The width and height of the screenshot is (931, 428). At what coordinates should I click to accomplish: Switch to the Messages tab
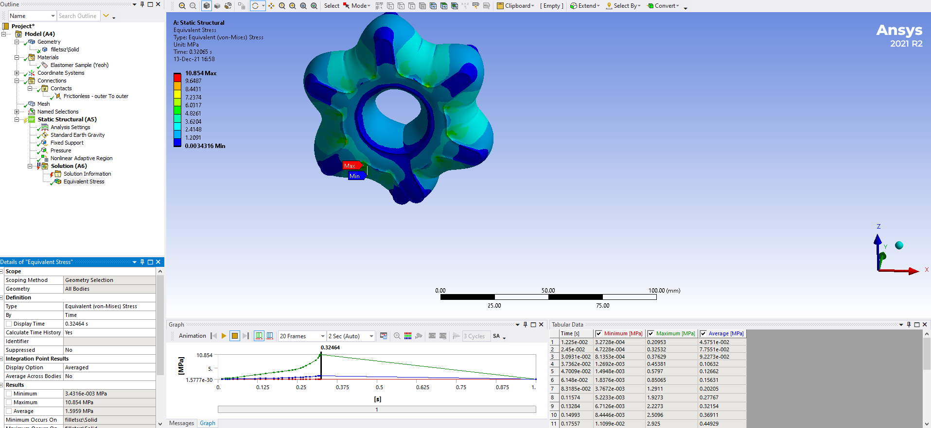(x=181, y=423)
